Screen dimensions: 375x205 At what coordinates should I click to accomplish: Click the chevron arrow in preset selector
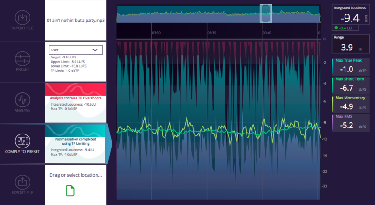tap(95, 49)
